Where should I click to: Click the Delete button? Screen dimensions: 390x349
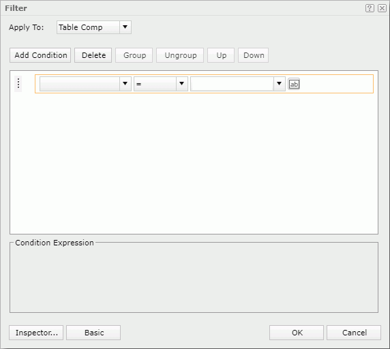pyautogui.click(x=93, y=55)
